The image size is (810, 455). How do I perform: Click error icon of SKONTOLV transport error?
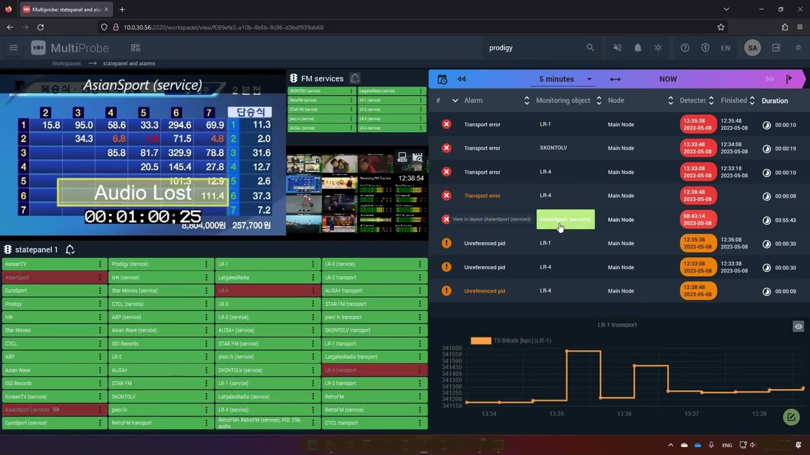(x=447, y=148)
